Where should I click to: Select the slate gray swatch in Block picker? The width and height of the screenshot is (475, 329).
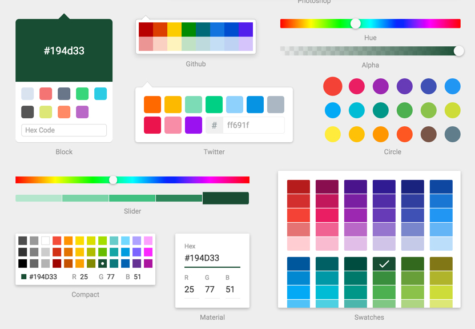pyautogui.click(x=64, y=94)
